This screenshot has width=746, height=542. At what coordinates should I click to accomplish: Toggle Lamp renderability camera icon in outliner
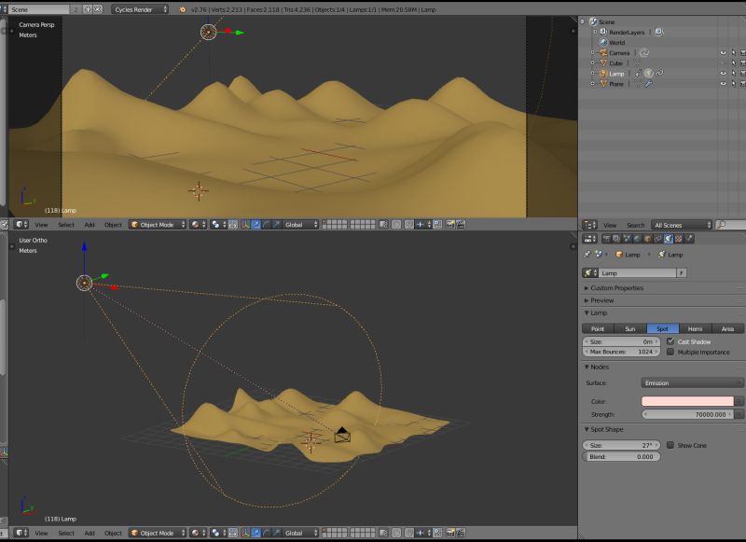coord(743,74)
